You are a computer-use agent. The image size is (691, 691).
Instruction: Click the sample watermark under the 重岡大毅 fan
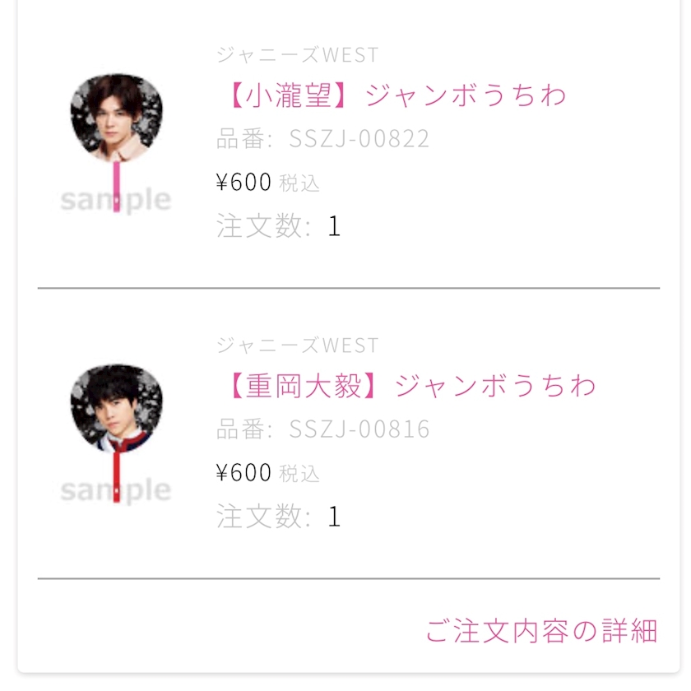[116, 491]
